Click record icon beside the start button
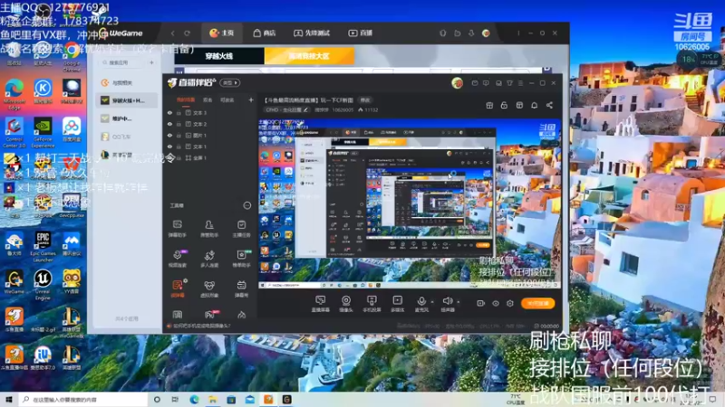Screen dimensions: 725x407 click(x=480, y=303)
